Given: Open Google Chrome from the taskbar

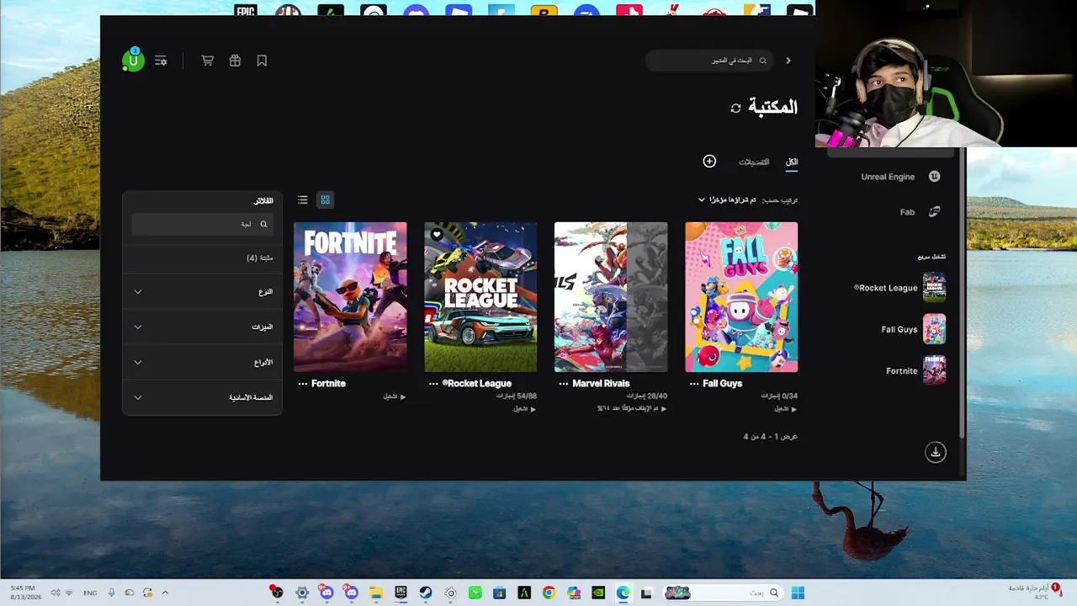Looking at the screenshot, I should pos(549,593).
